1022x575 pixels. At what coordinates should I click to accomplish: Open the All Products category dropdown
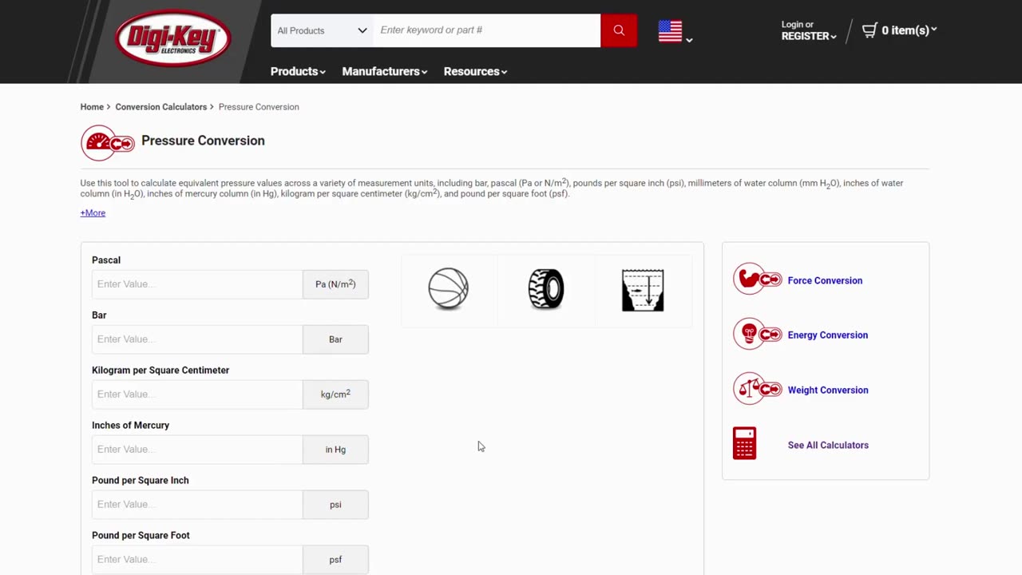click(x=322, y=30)
